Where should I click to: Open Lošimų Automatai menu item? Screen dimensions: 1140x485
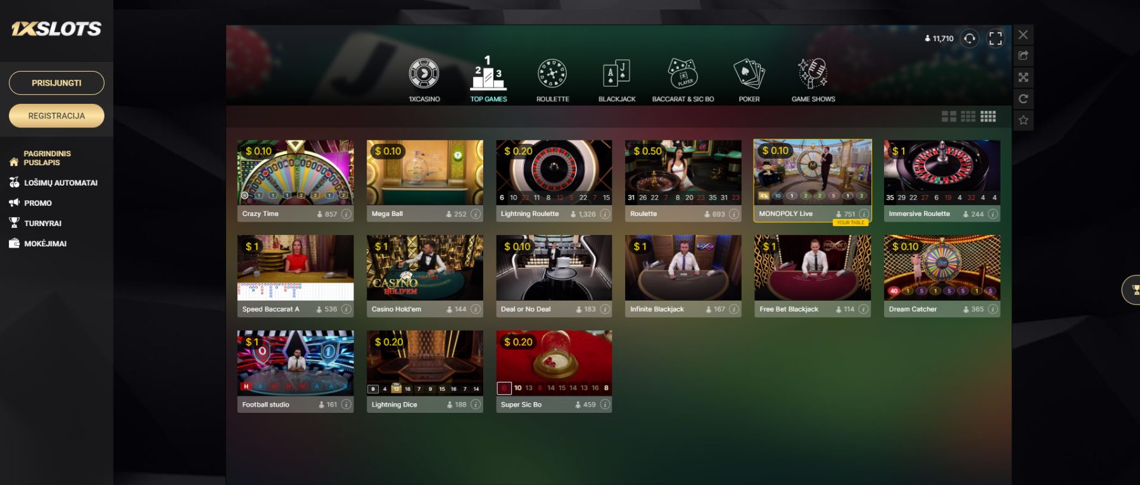(61, 183)
